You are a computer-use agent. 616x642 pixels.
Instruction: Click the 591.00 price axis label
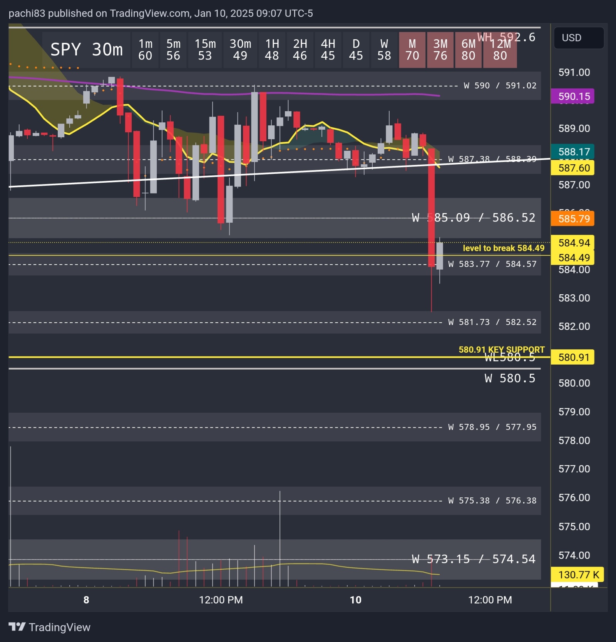[x=574, y=72]
